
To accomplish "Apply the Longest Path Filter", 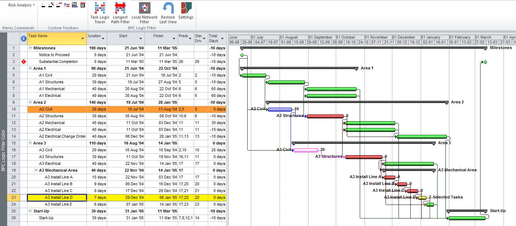I will tap(120, 13).
